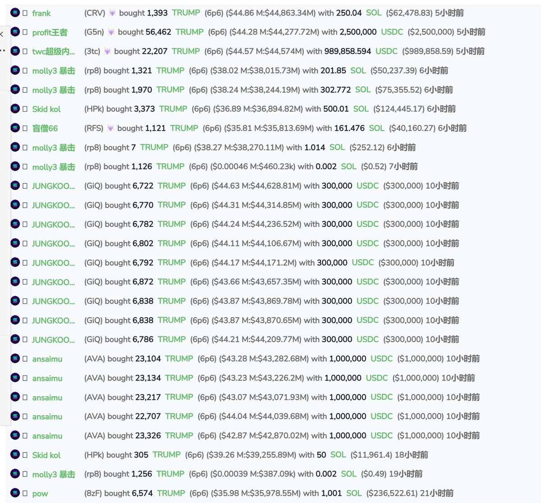Click Solana icon on JUNGKOO 6,802 row
This screenshot has width=541, height=503.
tap(15, 243)
